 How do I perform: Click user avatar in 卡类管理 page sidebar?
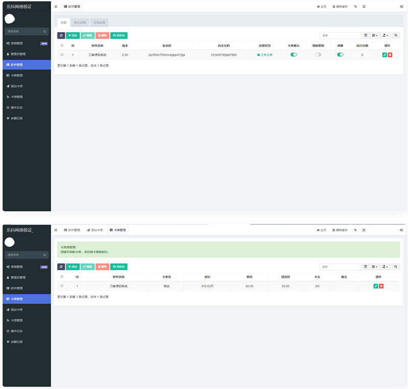(x=10, y=242)
